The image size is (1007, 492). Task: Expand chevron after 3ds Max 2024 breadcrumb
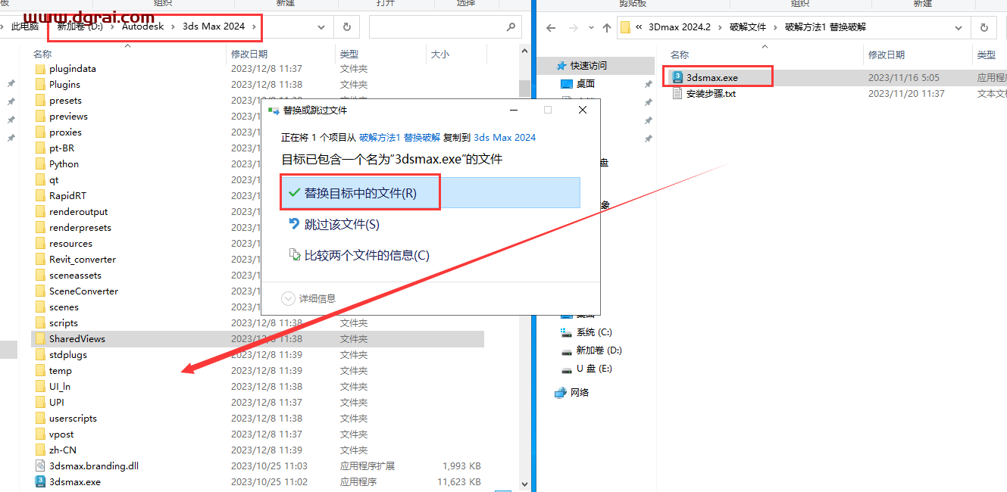[255, 26]
